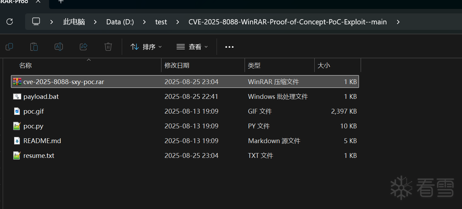Sort by the 修改日期 column header

[177, 65]
